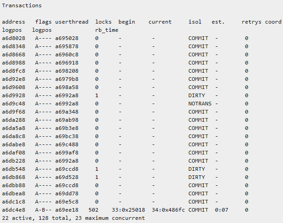Click userthread value a695028
This screenshot has width=283, height=223.
click(67, 38)
